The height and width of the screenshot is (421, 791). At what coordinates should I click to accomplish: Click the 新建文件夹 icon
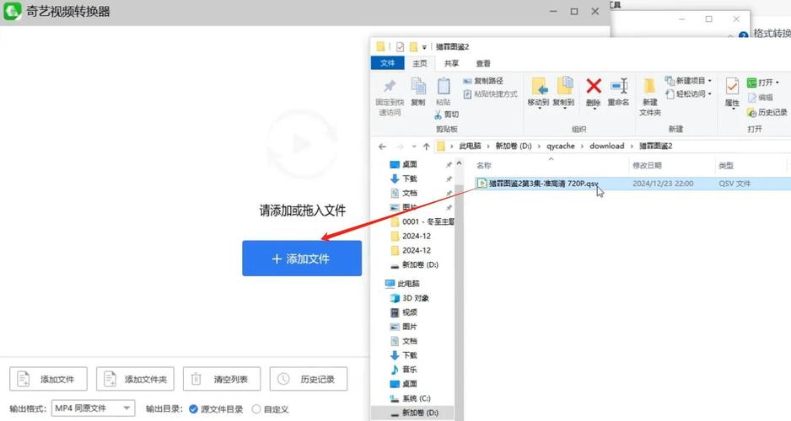coord(649,86)
